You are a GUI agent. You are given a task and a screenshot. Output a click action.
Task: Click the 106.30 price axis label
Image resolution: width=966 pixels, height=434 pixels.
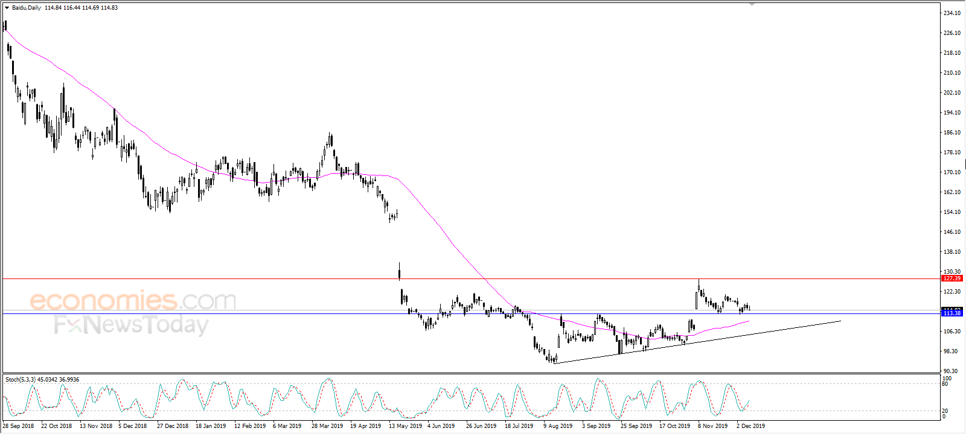click(x=952, y=332)
